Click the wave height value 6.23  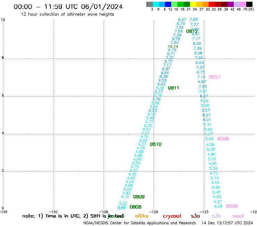153,111
